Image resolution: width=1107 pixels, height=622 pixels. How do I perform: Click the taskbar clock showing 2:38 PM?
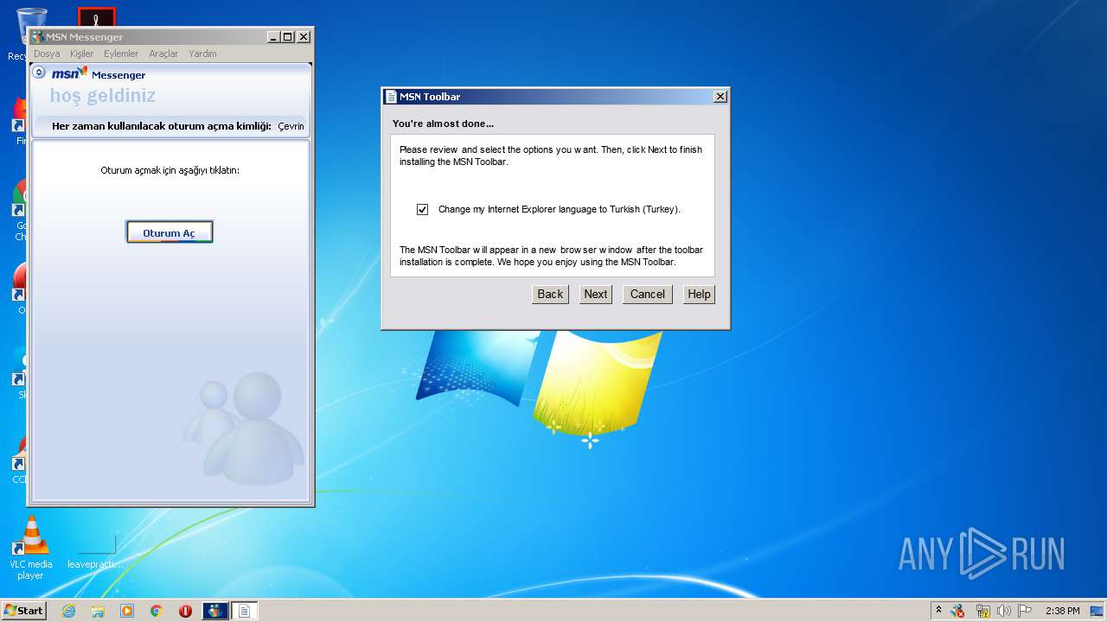[1062, 611]
